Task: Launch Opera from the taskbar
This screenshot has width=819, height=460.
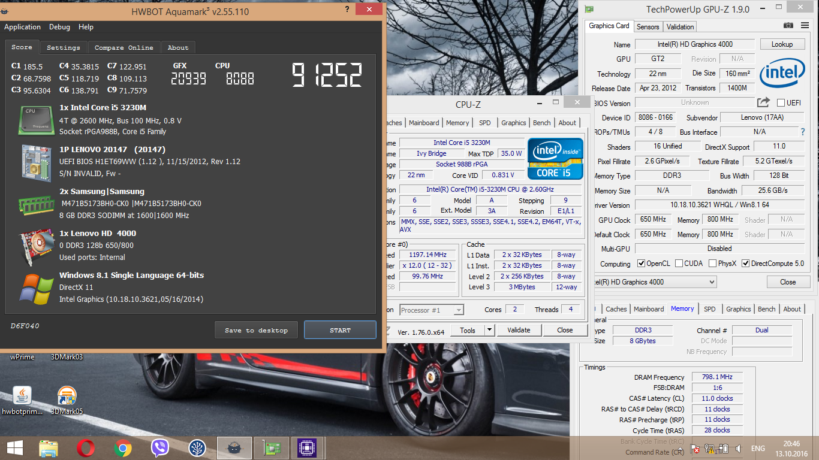Action: (86, 448)
